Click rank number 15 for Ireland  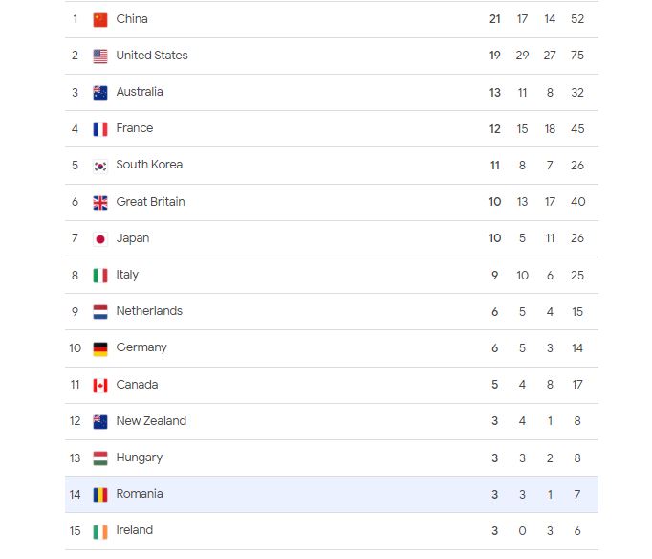coord(75,530)
